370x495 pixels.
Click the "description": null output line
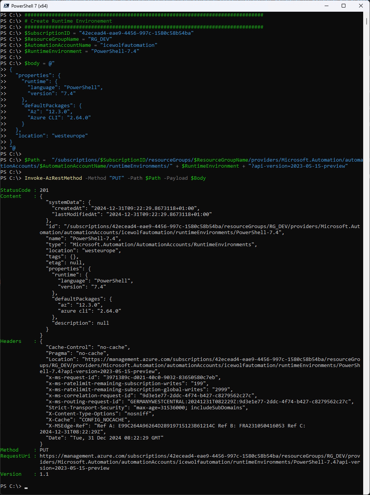(x=81, y=323)
